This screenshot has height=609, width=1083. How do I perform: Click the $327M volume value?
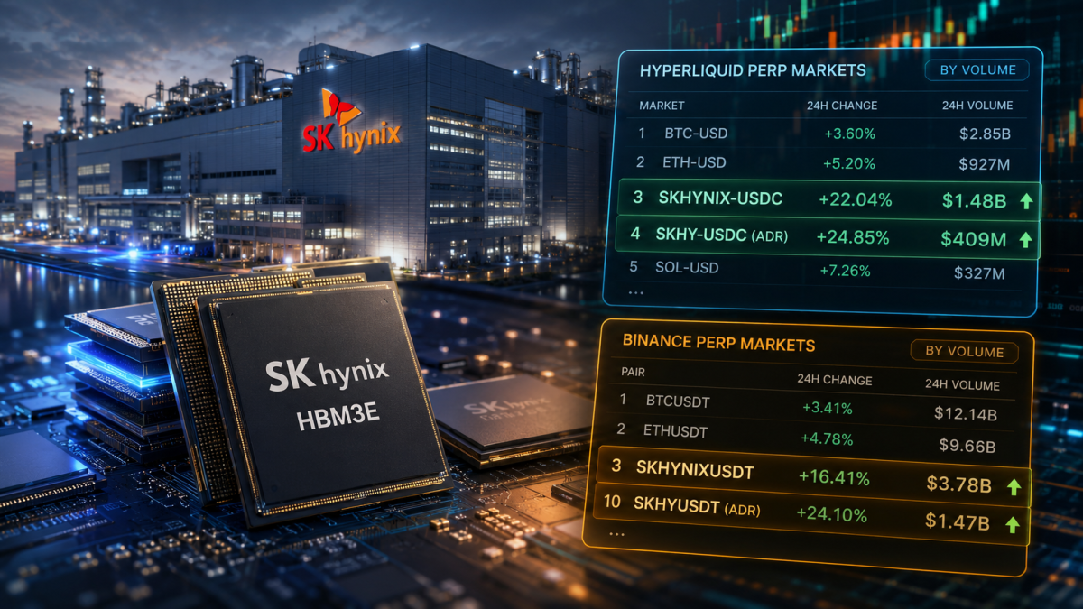980,273
